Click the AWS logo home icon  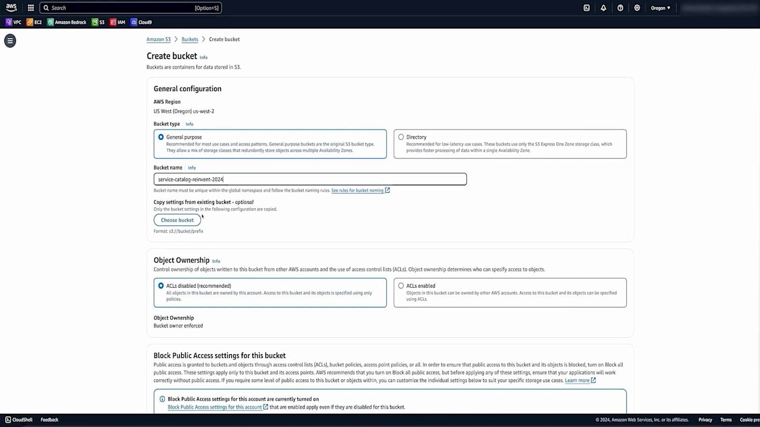(11, 8)
